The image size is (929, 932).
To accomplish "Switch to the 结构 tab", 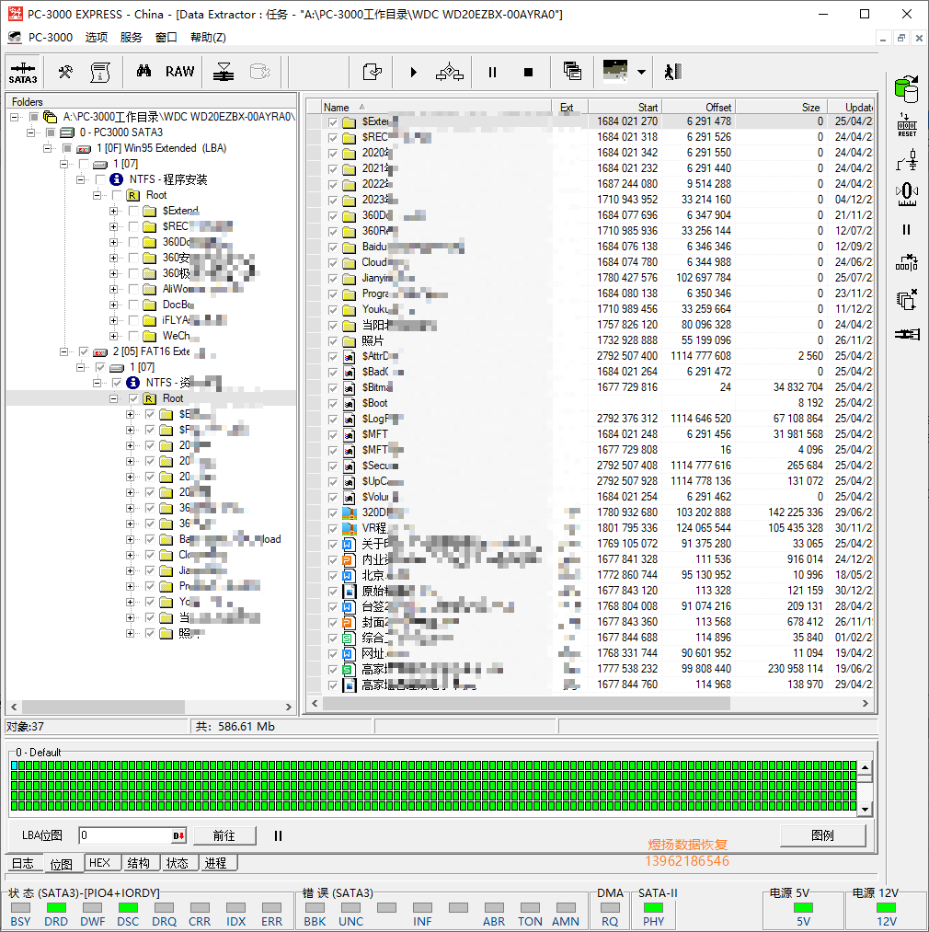I will 139,863.
